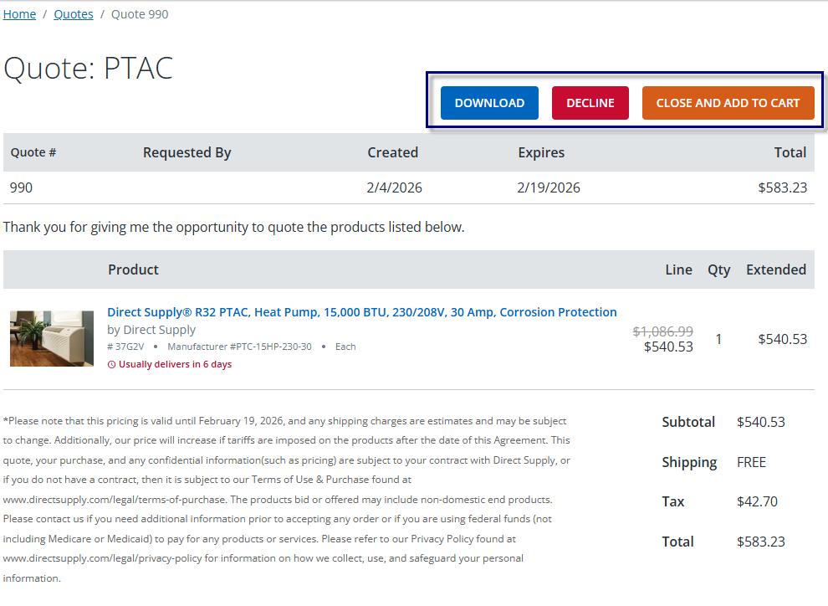Click the $583.23 total in quote header row
The height and width of the screenshot is (606, 828).
(x=783, y=187)
